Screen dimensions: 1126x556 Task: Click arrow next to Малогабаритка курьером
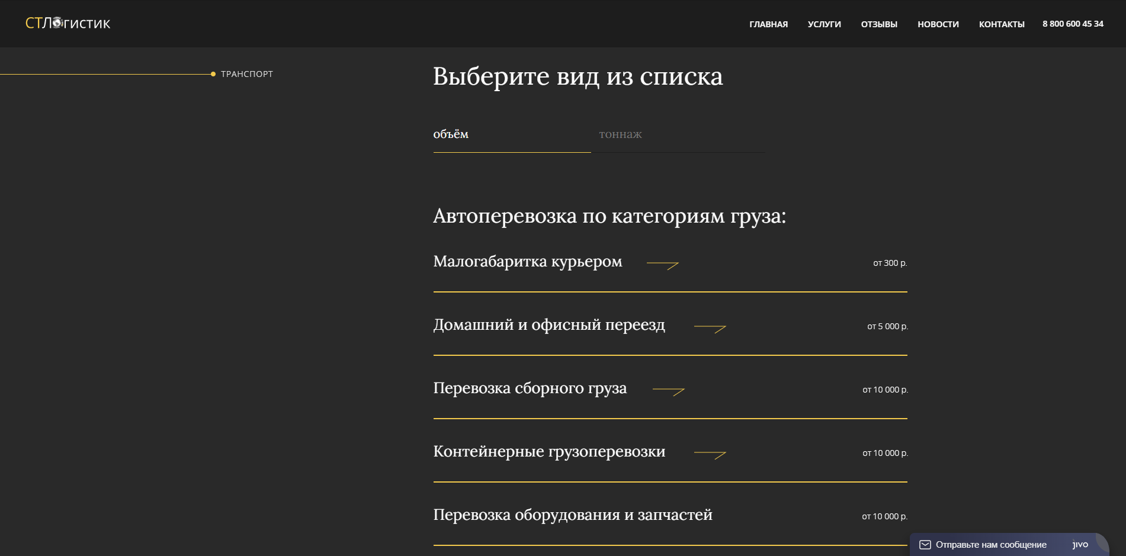(662, 265)
